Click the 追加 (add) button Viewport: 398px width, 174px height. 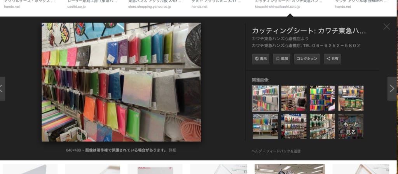282,59
